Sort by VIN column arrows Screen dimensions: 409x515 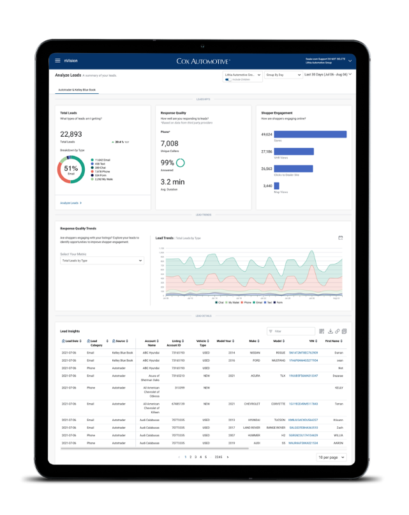[x=316, y=341]
